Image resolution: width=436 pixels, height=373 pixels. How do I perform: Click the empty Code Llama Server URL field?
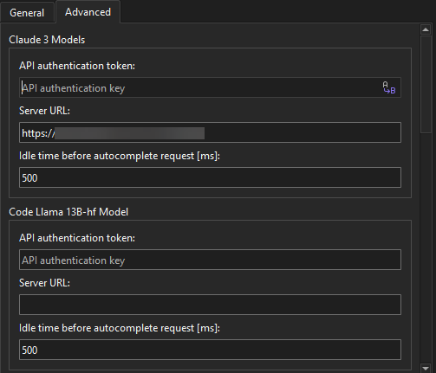[x=210, y=305]
